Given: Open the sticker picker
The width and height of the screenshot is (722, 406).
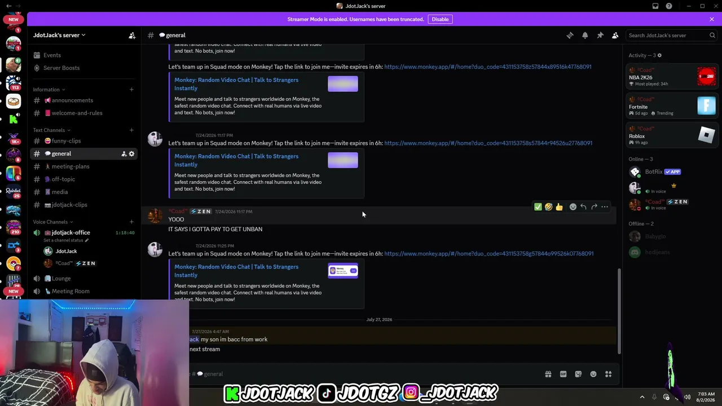Looking at the screenshot, I should coord(578,374).
